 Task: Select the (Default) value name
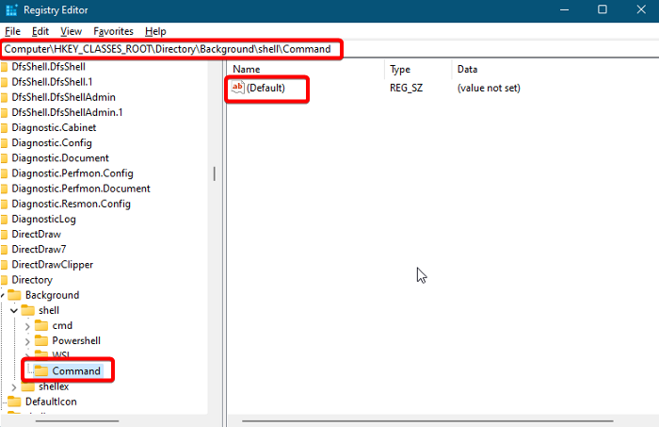coord(265,88)
